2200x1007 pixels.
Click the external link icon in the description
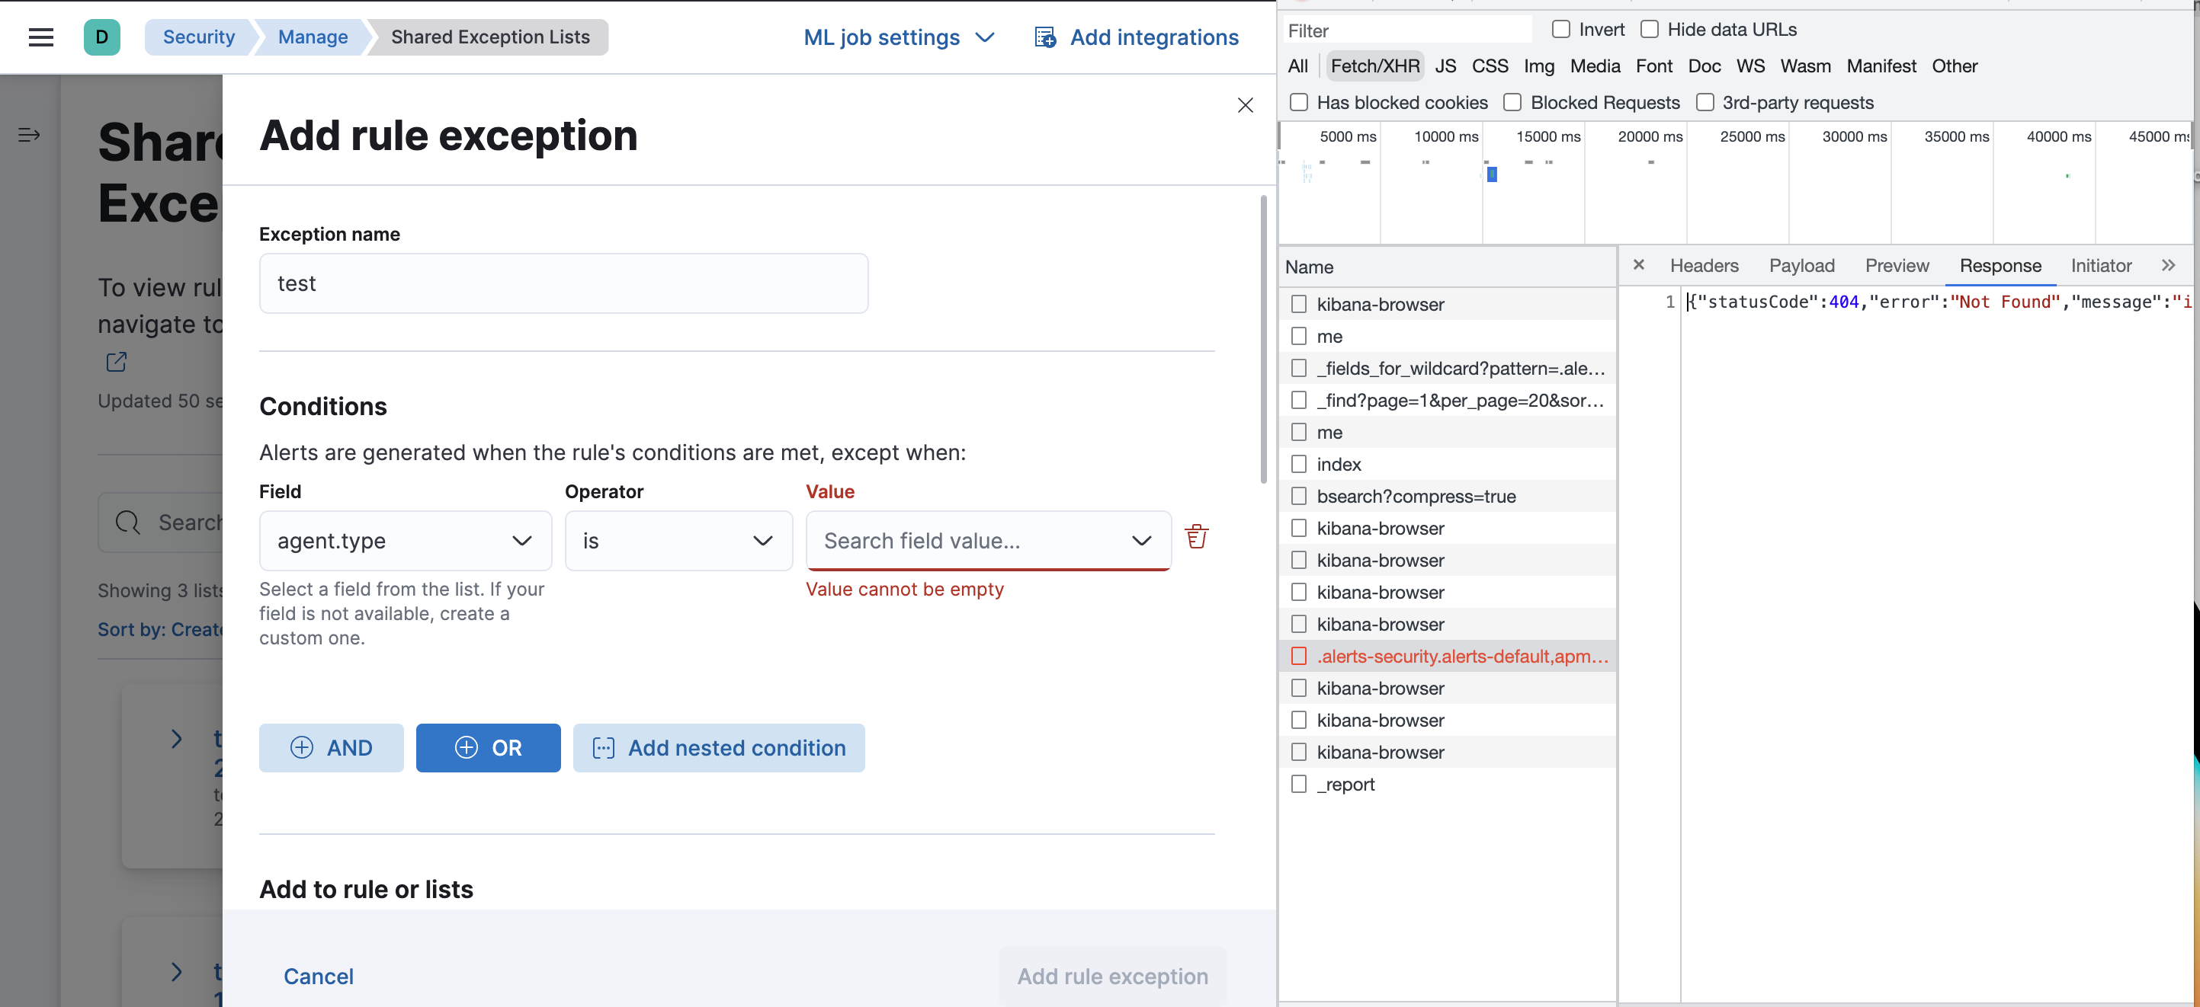tap(116, 362)
